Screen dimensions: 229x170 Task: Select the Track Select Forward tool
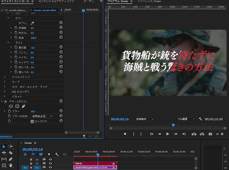point(10,146)
